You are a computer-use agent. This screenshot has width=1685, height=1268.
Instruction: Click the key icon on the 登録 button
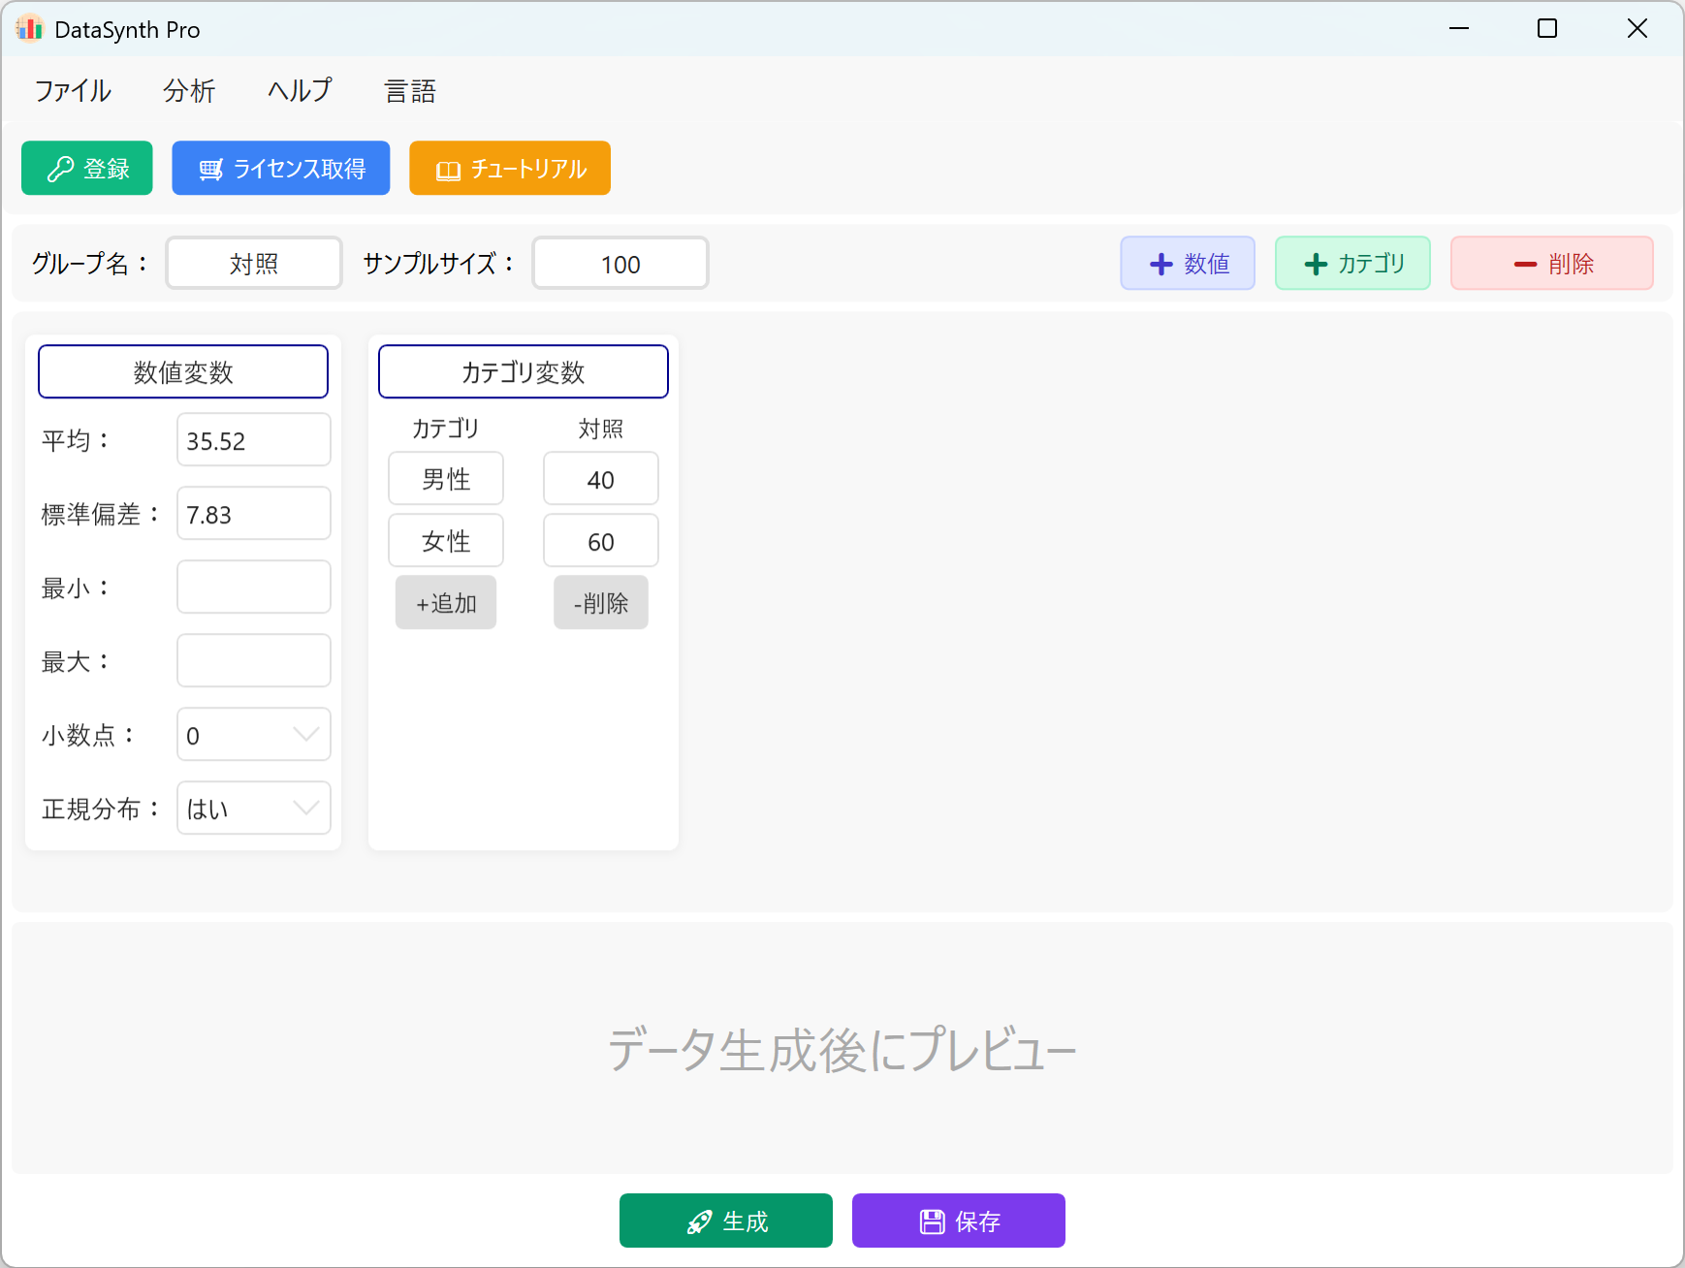(60, 170)
